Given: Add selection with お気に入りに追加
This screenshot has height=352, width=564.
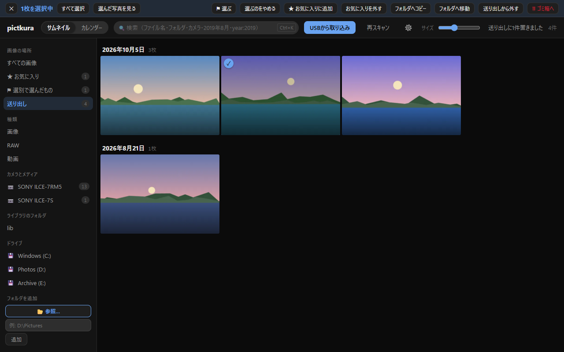Looking at the screenshot, I should click(311, 8).
